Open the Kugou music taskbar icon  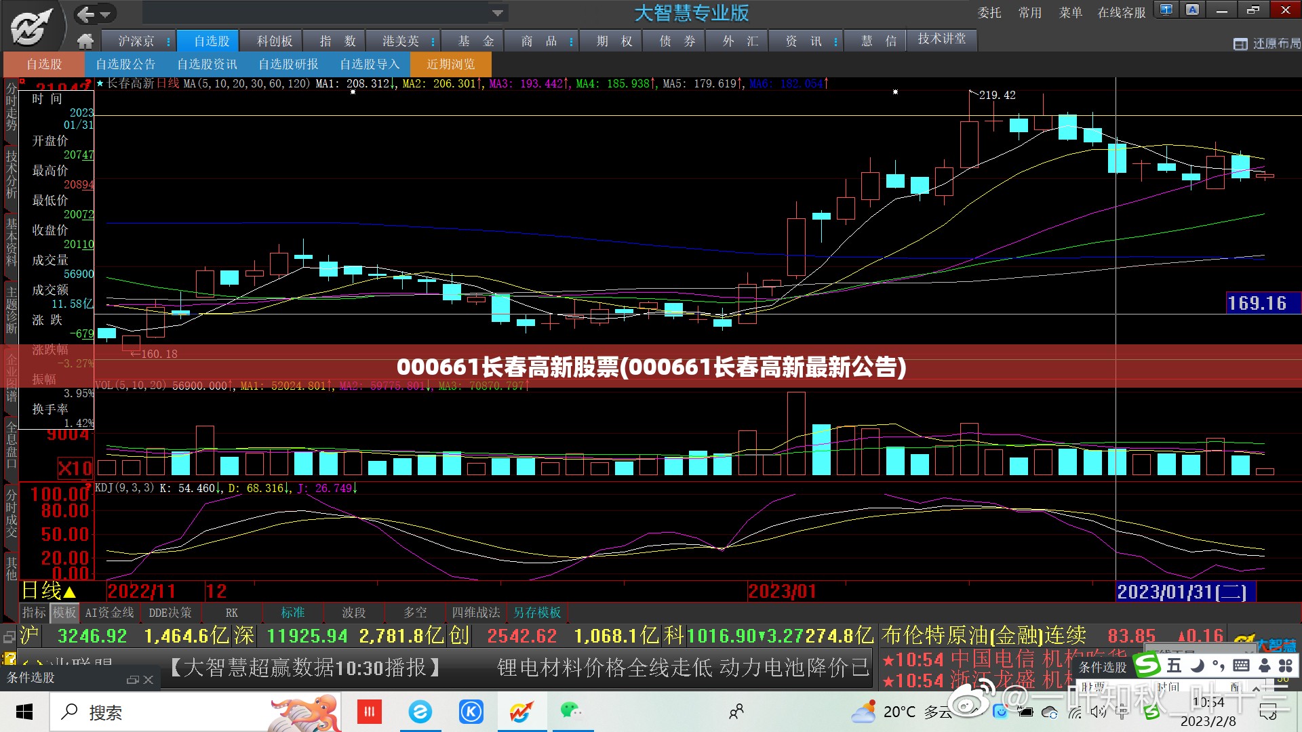pos(471,712)
